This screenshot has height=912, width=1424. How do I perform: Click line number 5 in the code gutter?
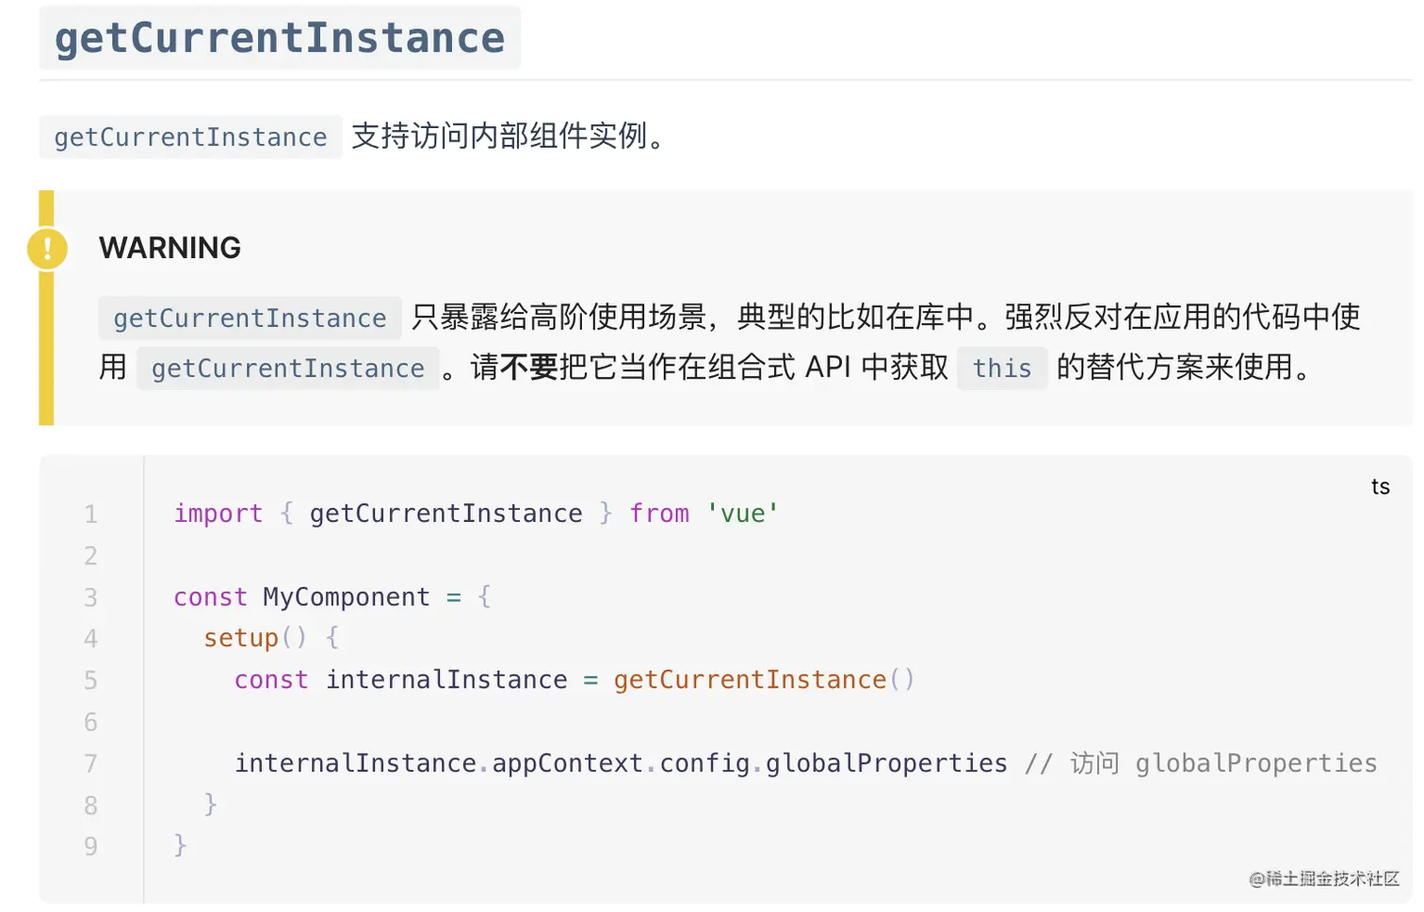point(90,680)
